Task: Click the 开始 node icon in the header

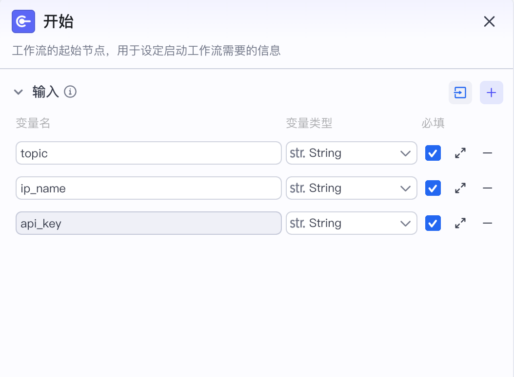Action: point(23,21)
